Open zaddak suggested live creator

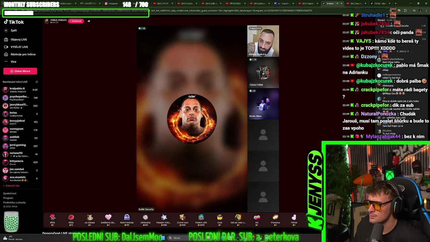(20, 138)
